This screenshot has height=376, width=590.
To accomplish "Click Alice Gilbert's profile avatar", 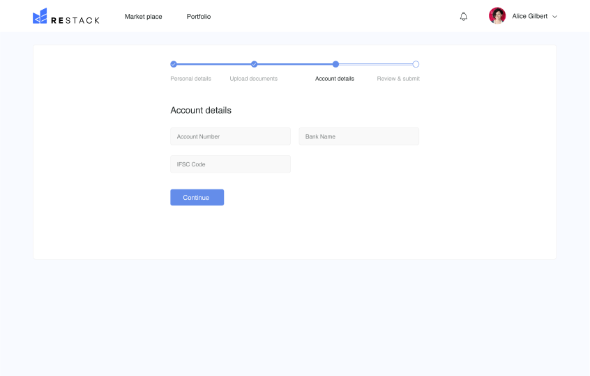I will 497,16.
